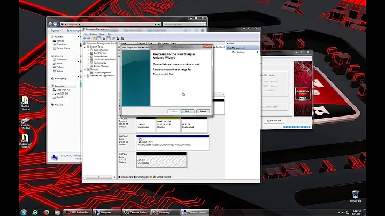Open the Action menu in Computer Management
Image resolution: width=385 pixels, height=216 pixels.
pyautogui.click(x=93, y=34)
